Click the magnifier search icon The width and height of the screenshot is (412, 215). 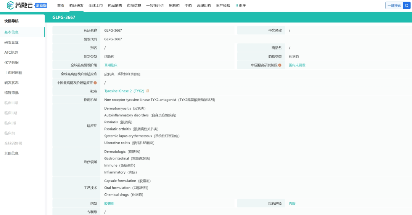pyautogui.click(x=406, y=5)
